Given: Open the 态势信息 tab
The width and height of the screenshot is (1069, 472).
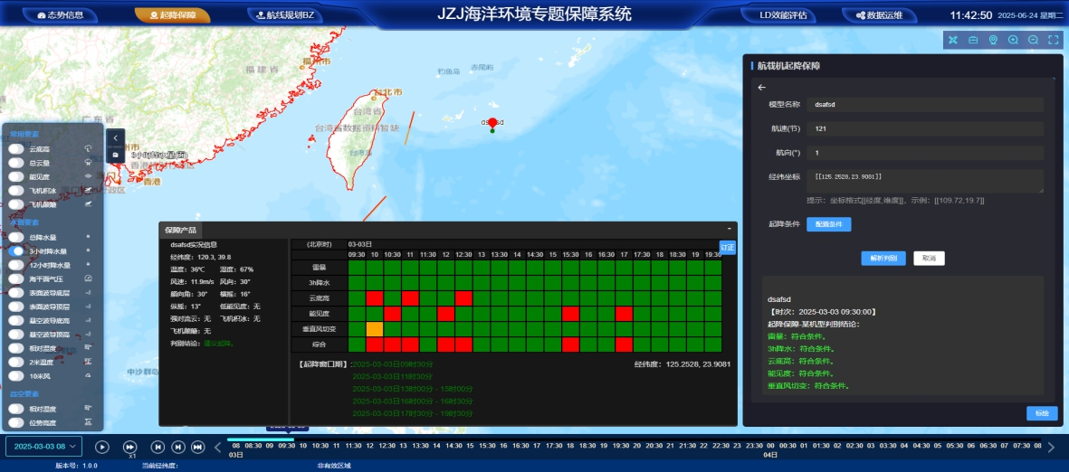Looking at the screenshot, I should tap(61, 15).
